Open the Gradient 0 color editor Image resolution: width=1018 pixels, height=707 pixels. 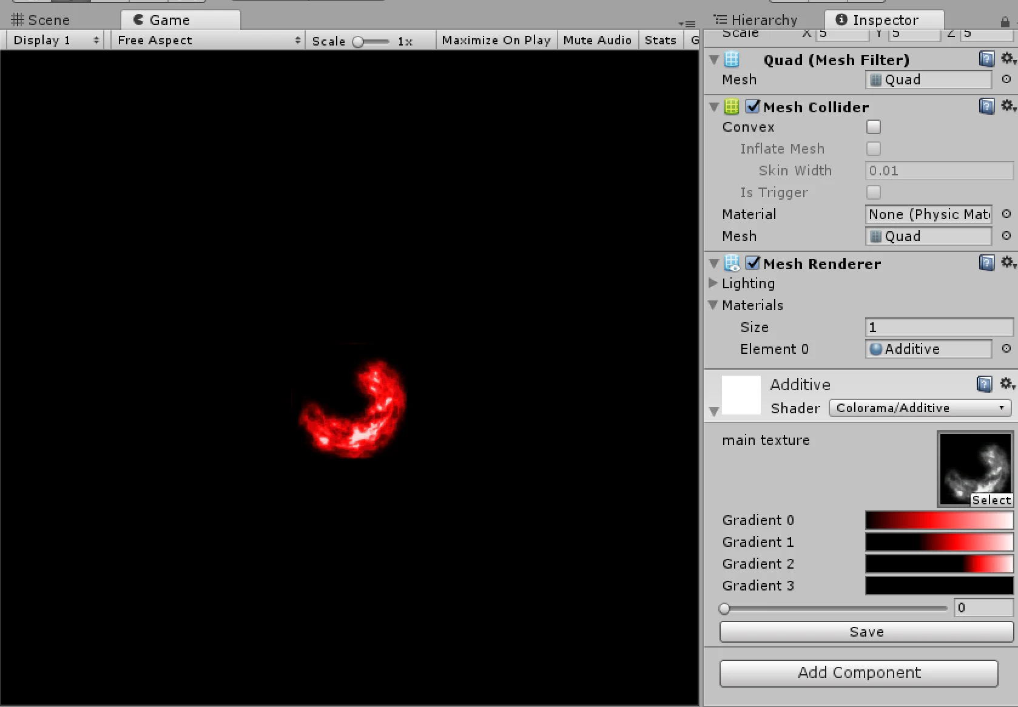(x=939, y=520)
